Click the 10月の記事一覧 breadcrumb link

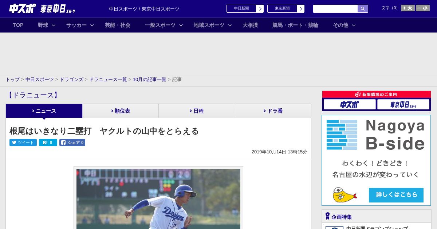pos(149,80)
